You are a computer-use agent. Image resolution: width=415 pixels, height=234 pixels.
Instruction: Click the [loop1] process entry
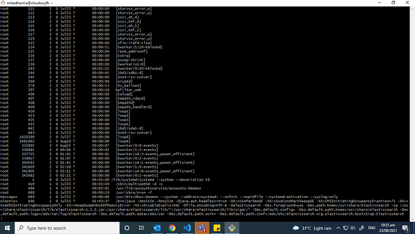pyautogui.click(x=123, y=111)
